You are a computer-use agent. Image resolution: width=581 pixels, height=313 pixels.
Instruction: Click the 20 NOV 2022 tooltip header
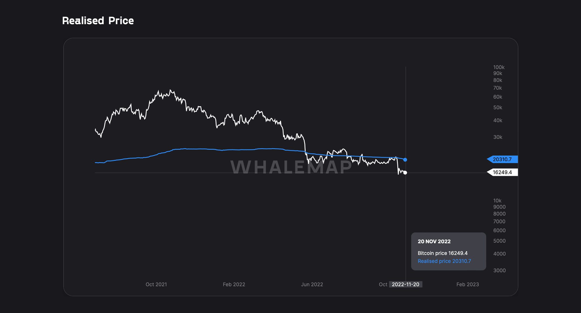click(434, 241)
